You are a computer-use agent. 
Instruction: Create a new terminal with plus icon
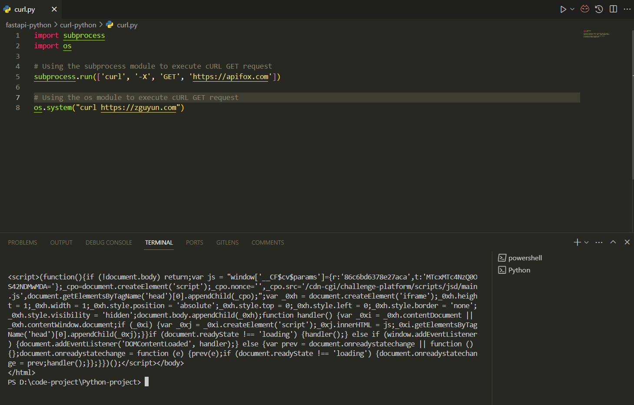click(x=578, y=242)
